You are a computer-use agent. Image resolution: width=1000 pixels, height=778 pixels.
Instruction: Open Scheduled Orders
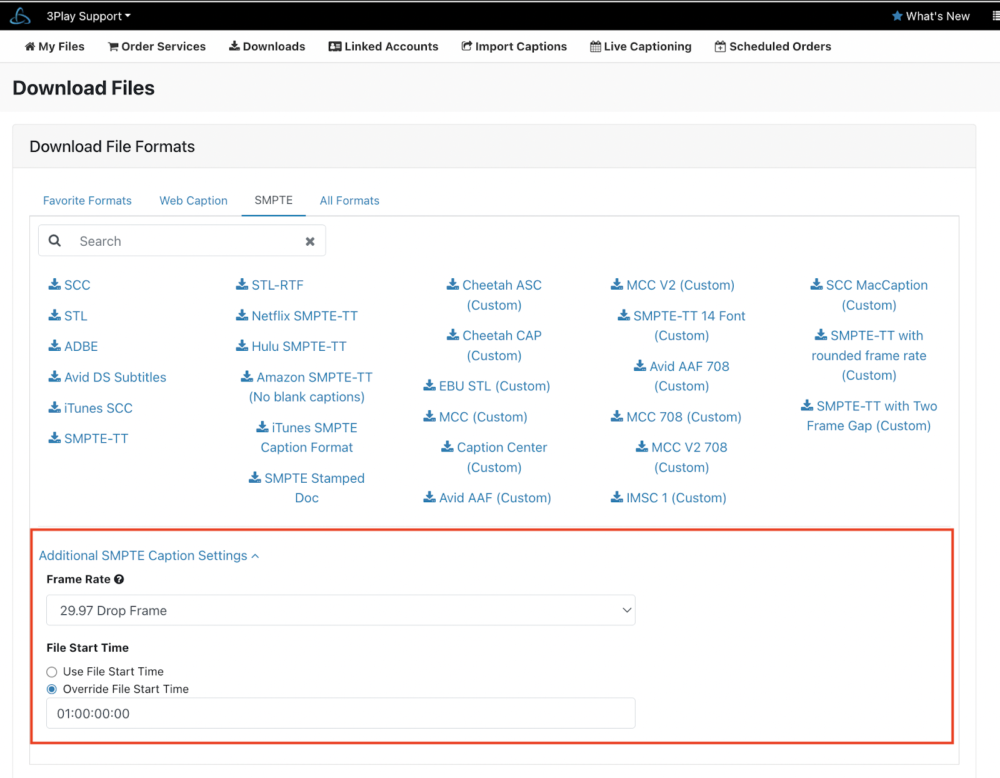[x=772, y=46]
